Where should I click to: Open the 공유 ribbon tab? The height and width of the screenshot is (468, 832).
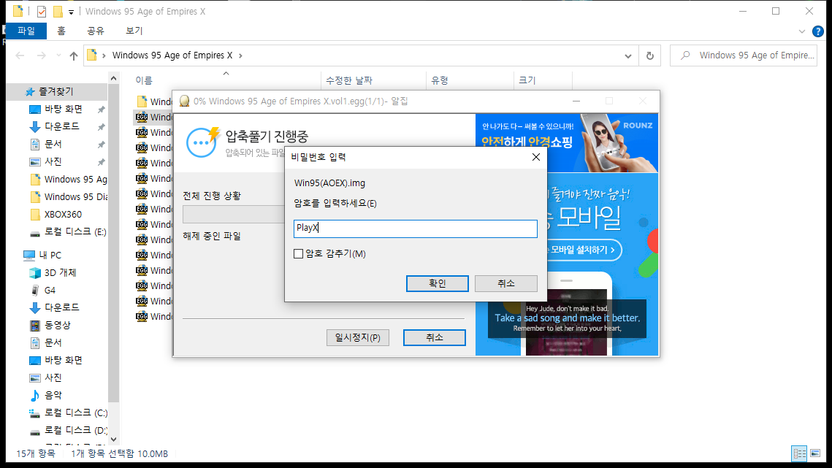click(x=96, y=31)
